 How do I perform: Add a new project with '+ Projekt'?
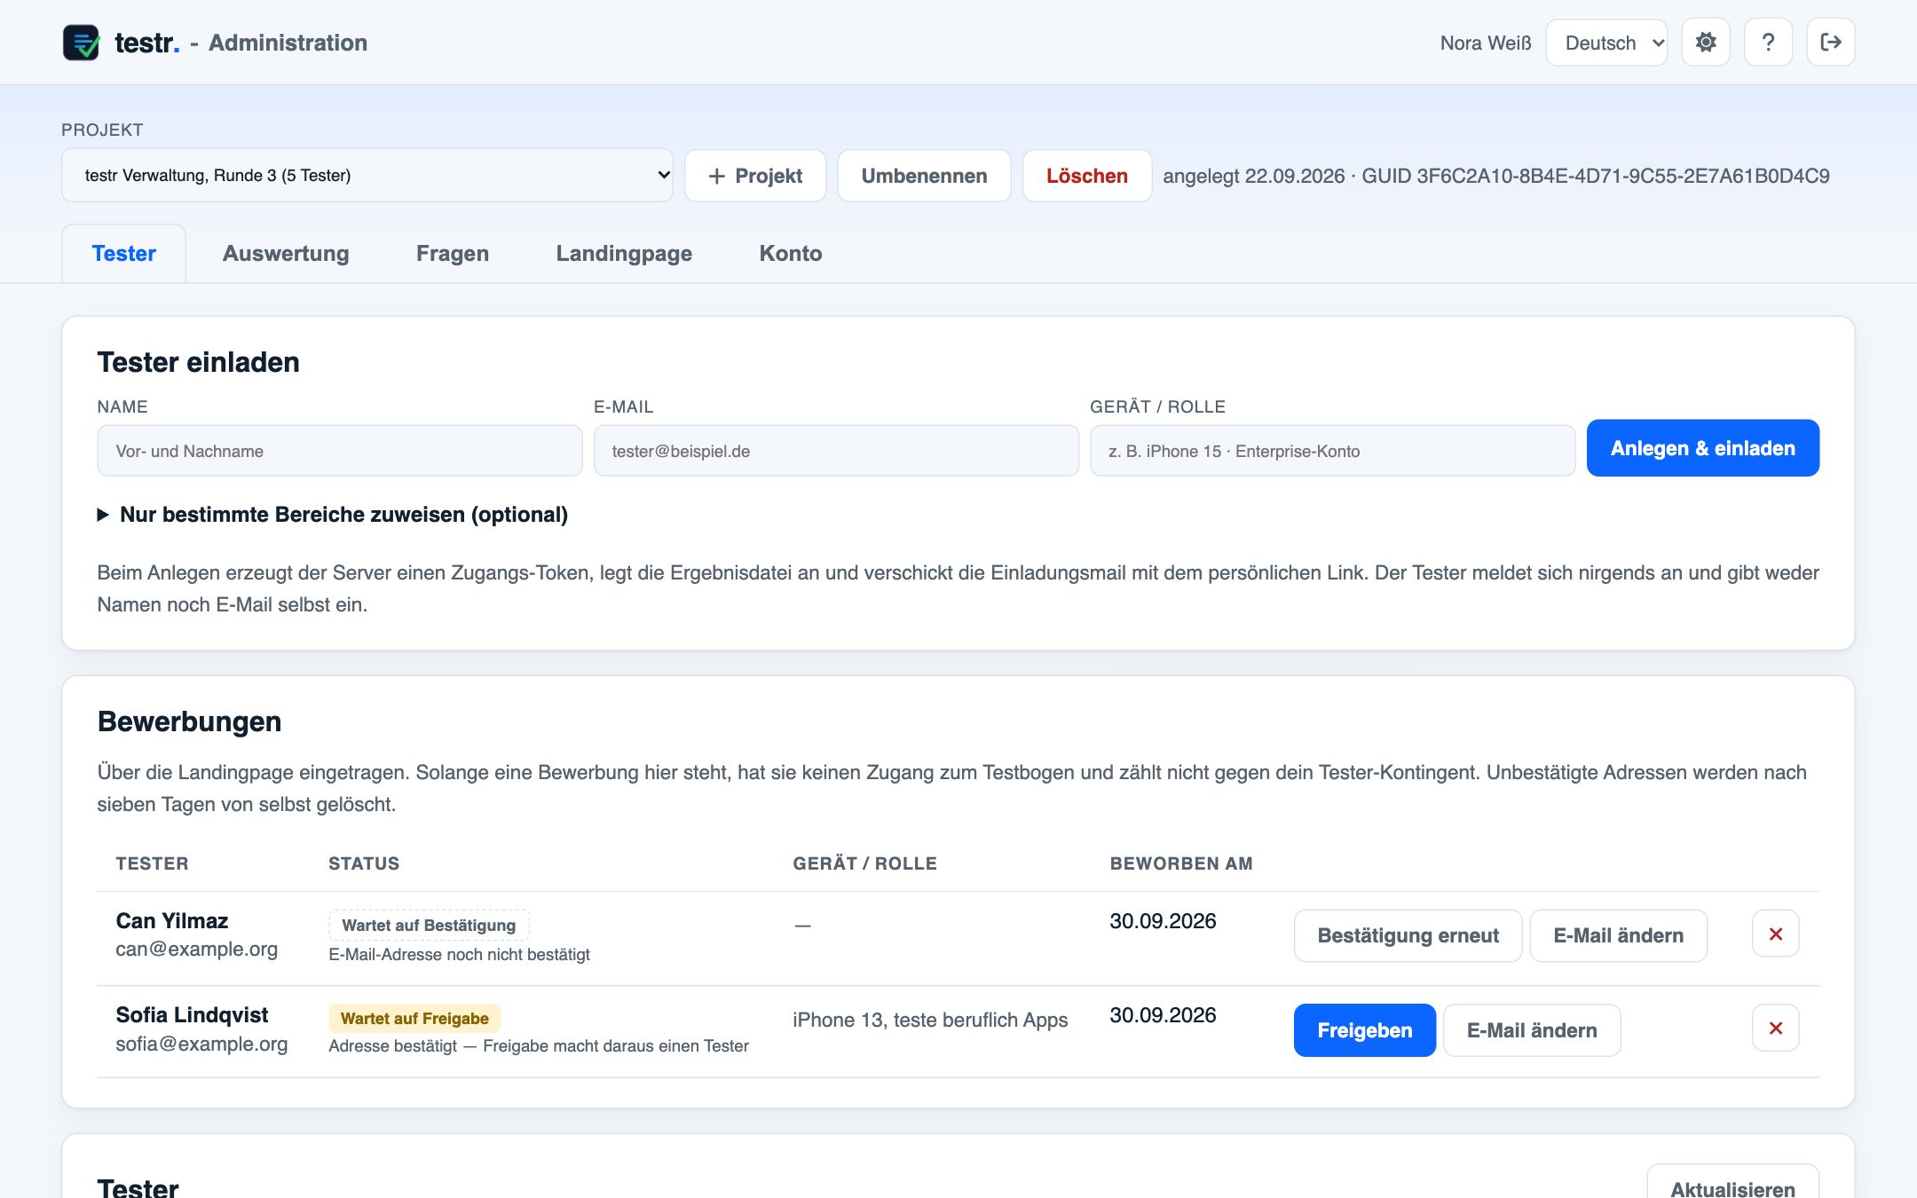click(755, 176)
